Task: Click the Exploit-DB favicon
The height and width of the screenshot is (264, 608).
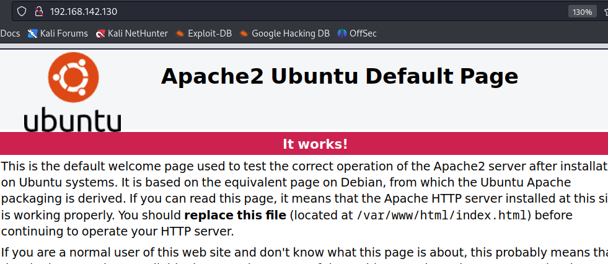Action: click(x=180, y=33)
